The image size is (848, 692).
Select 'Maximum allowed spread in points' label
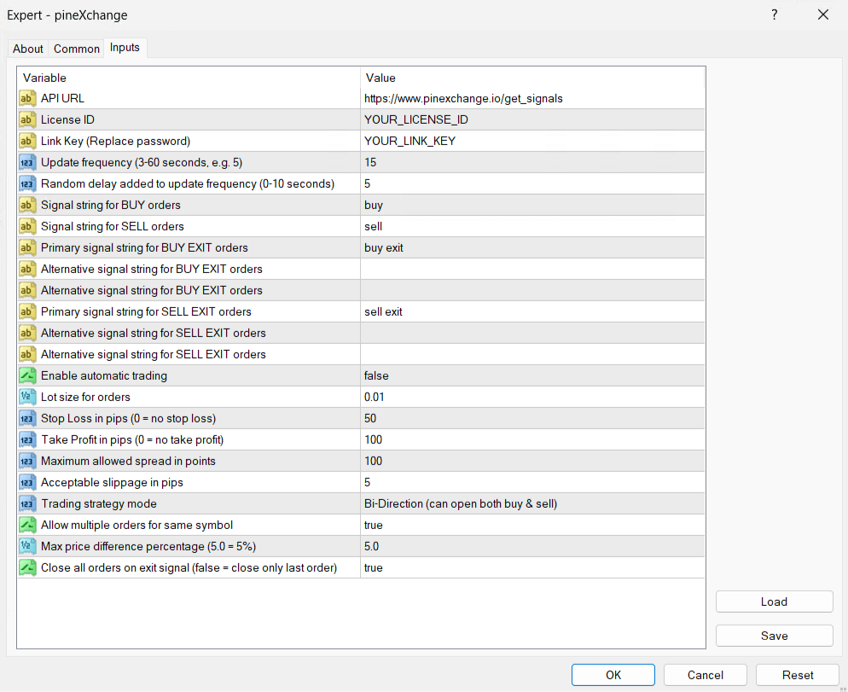click(x=128, y=461)
